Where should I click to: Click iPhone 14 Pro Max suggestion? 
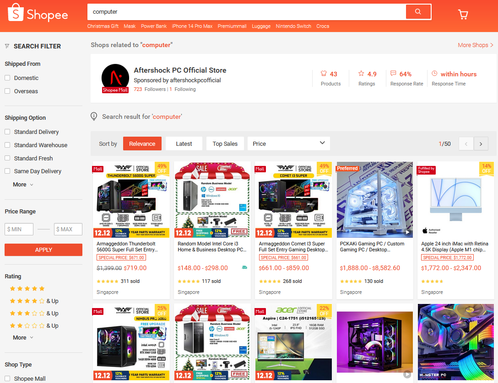(x=192, y=27)
